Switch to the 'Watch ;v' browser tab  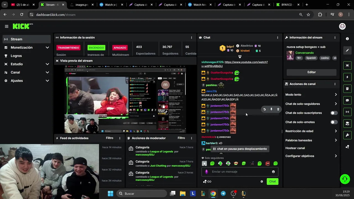coord(111,5)
